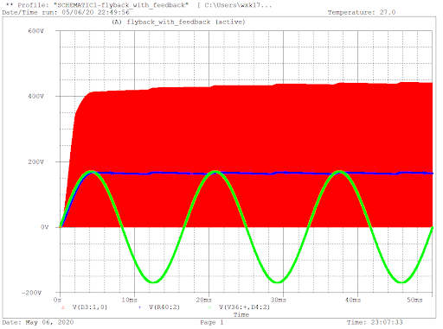Click the Profile SCHEMATIC1-flyback_with_feedback header line
The height and width of the screenshot is (329, 443).
(138, 5)
